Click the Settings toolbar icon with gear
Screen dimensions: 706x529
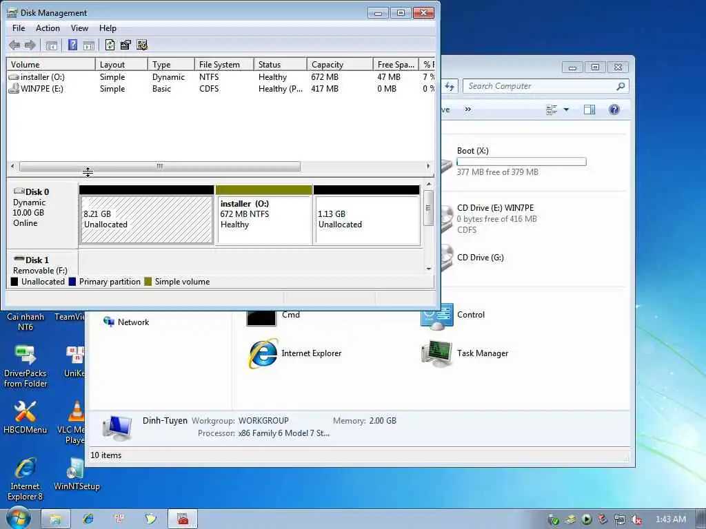(142, 45)
